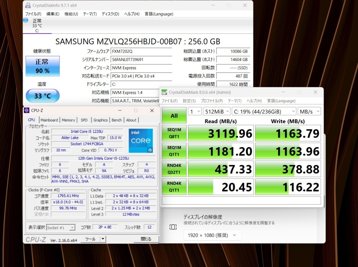Screen dimensions: 358x267
Task: Open the 言語(Language) menu in CrystalDiskInfo
Action: (x=159, y=14)
